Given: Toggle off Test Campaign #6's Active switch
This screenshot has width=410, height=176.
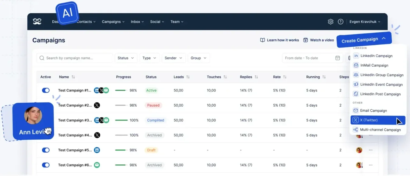Looking at the screenshot, I should click(46, 165).
